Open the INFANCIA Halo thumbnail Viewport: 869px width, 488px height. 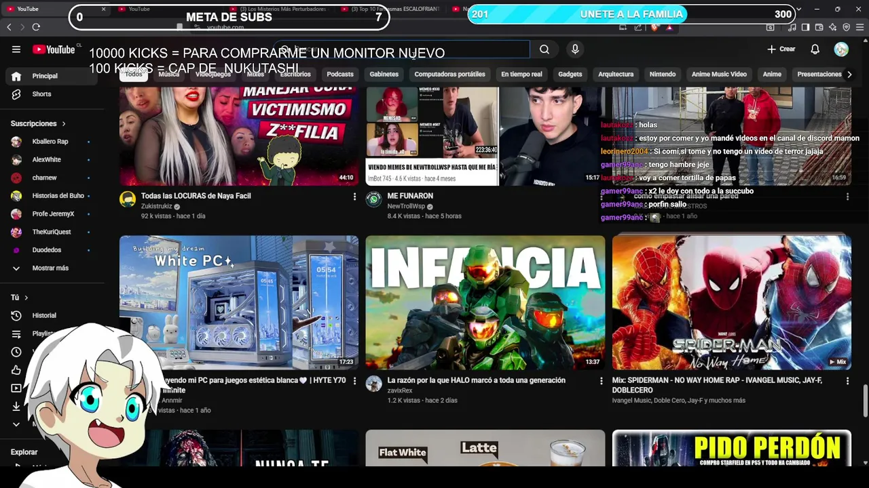pos(485,302)
